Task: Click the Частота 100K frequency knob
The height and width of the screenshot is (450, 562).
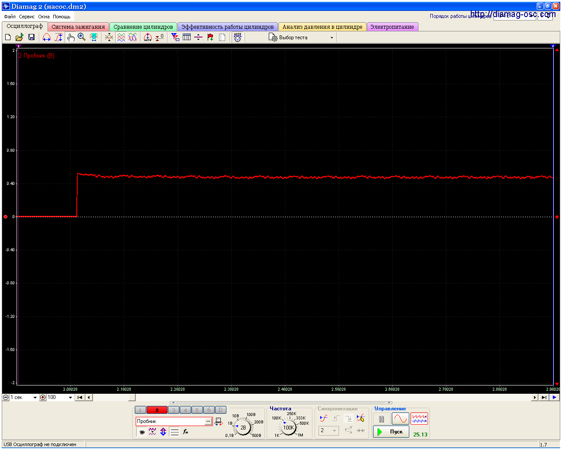Action: coord(288,428)
